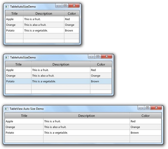Click the app icon in the TableView Auto Size Demo title bar
This screenshot has width=168, height=149.
[x=7, y=109]
